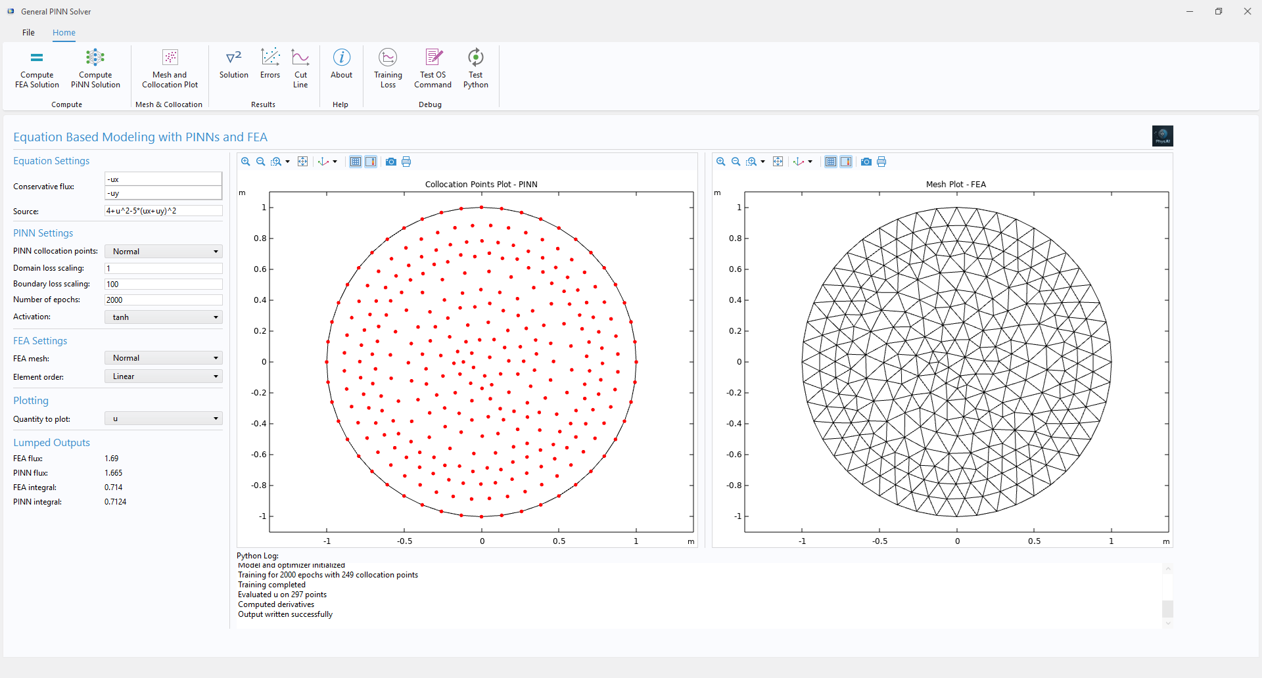This screenshot has height=678, width=1262.
Task: Click the Cut Line tool
Action: (300, 68)
